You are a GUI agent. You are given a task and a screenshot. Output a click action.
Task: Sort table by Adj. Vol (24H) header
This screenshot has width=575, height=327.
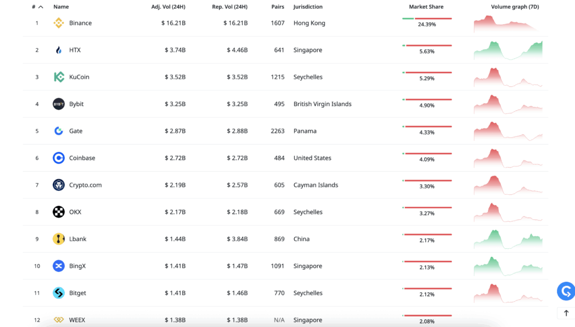tap(168, 7)
